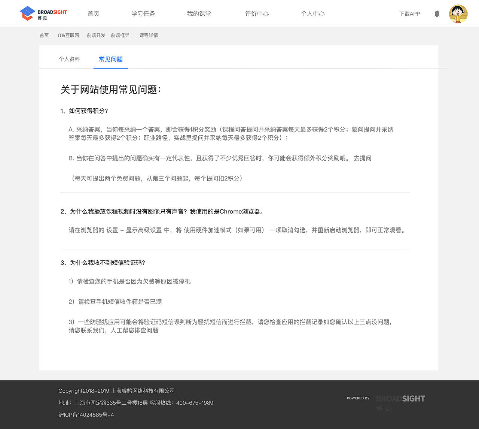Select the 常见问题 tab
Screen dimensions: 479x429
pyautogui.click(x=110, y=59)
